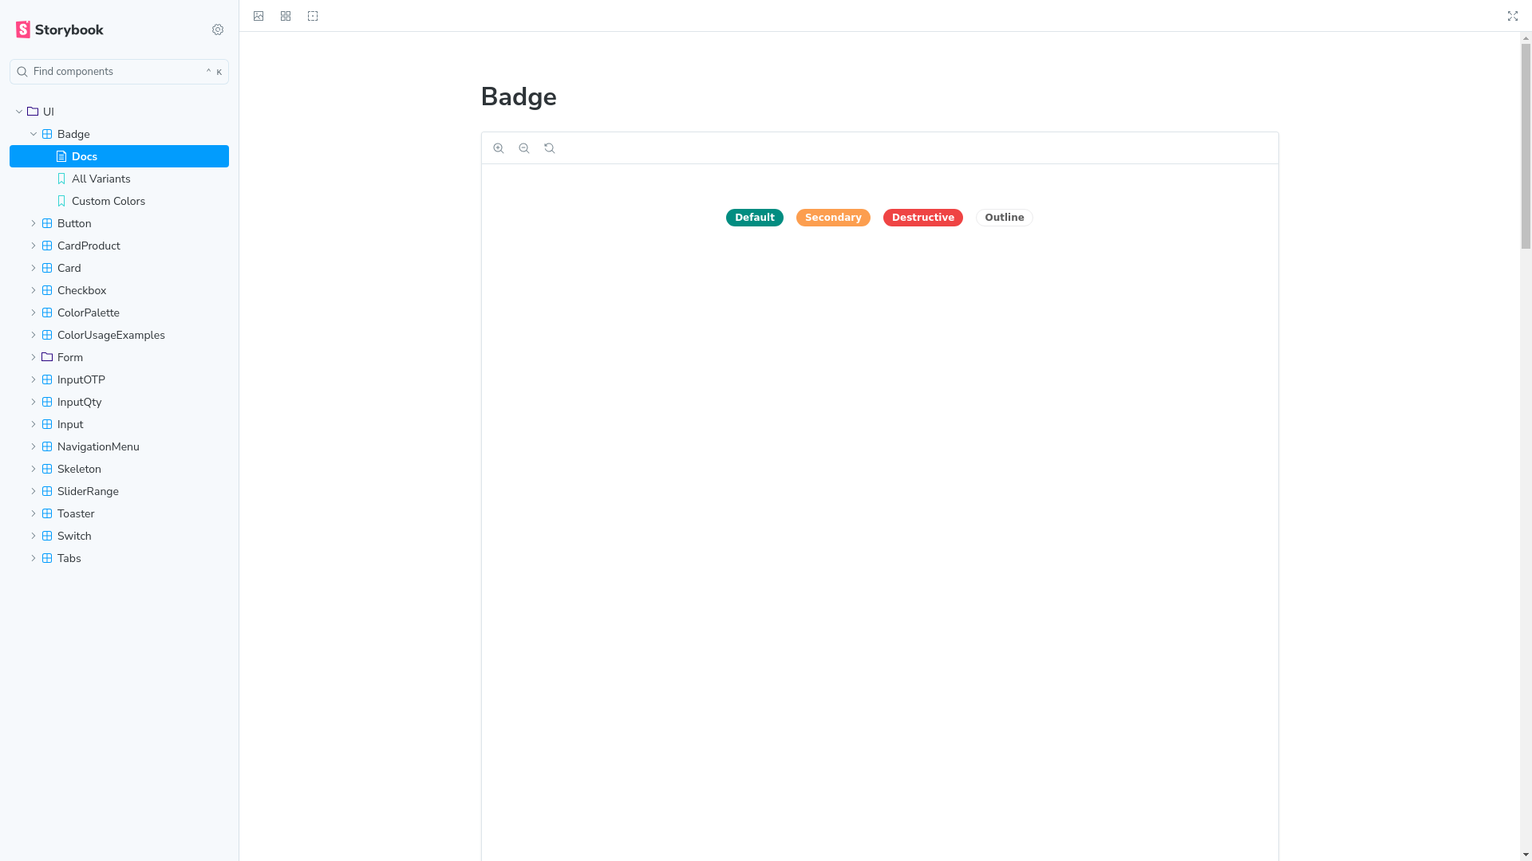The image size is (1532, 861).
Task: Click the Form folder icon
Action: pos(47,357)
